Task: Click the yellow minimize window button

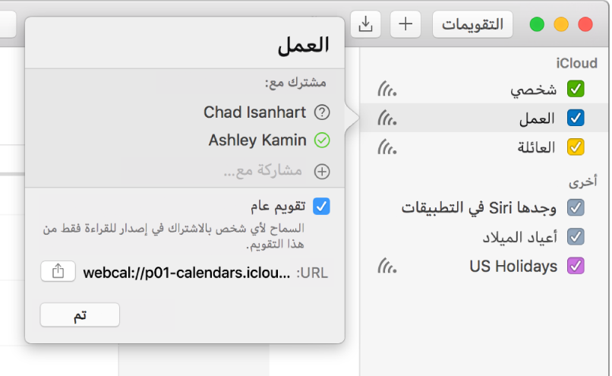Action: coord(561,24)
